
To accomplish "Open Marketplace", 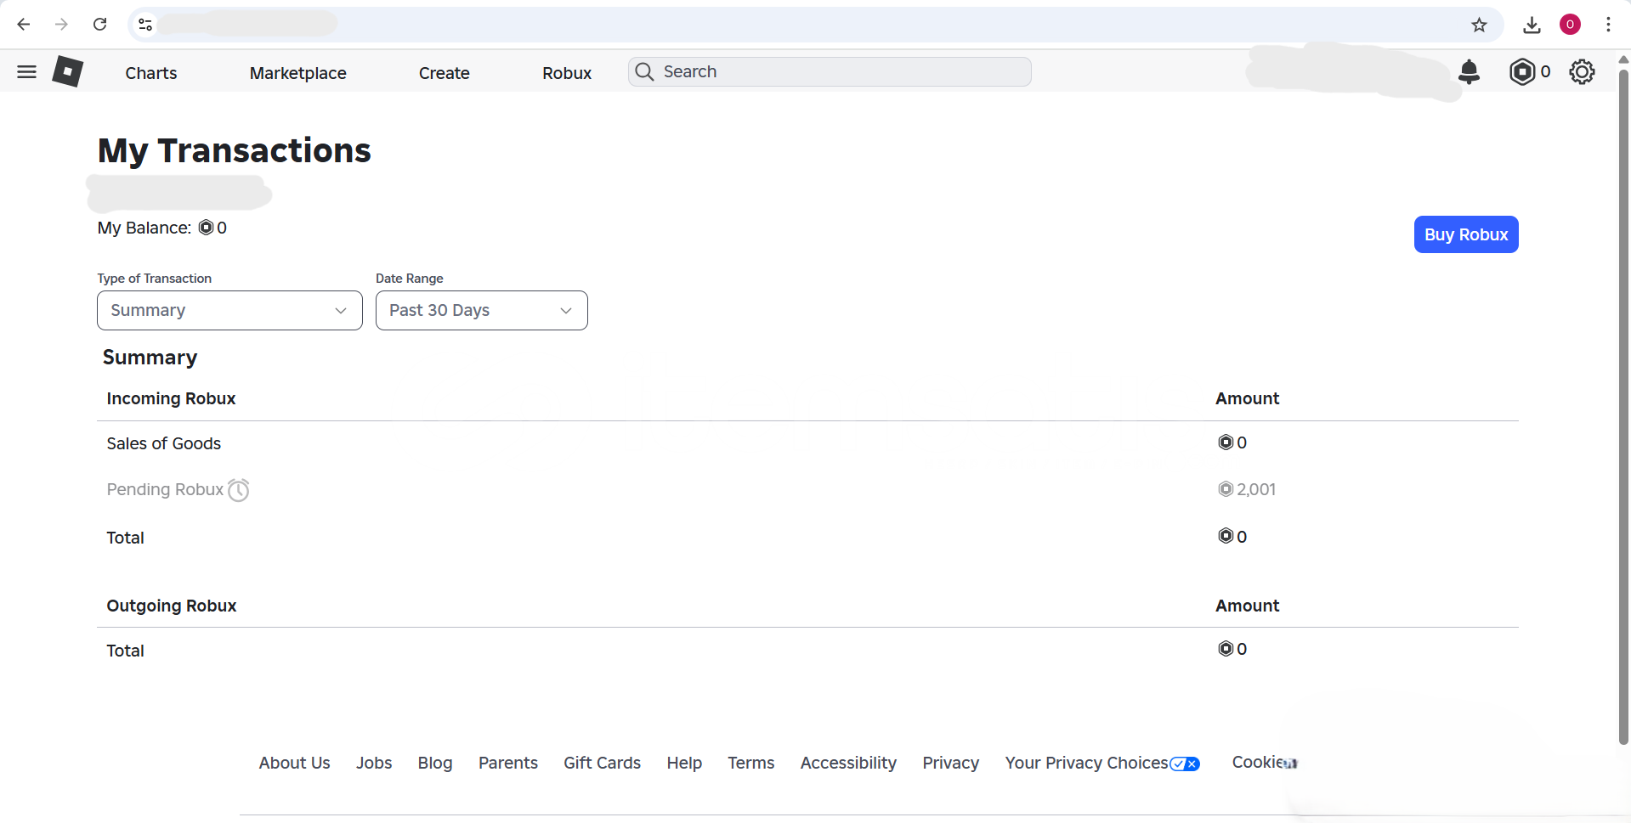I will tap(297, 73).
